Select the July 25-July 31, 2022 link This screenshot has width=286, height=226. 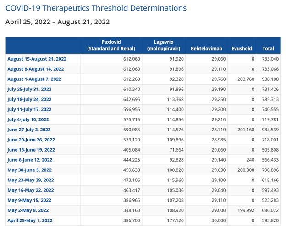coord(29,89)
